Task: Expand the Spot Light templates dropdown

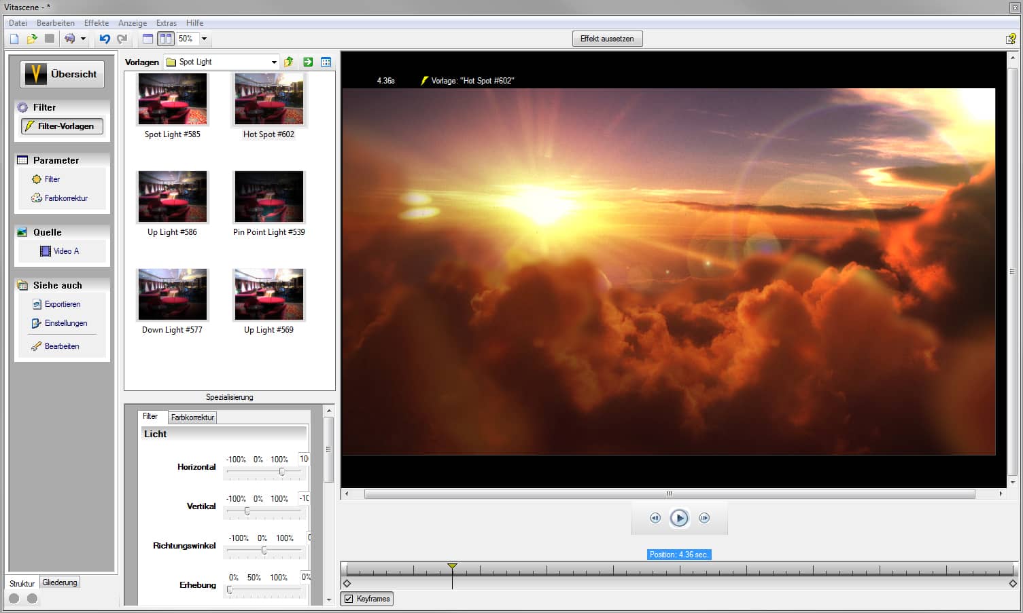Action: [x=274, y=62]
